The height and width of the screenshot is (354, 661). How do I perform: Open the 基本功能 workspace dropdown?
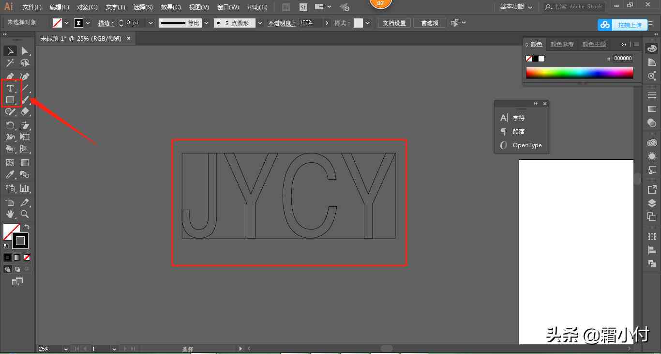[x=516, y=7]
